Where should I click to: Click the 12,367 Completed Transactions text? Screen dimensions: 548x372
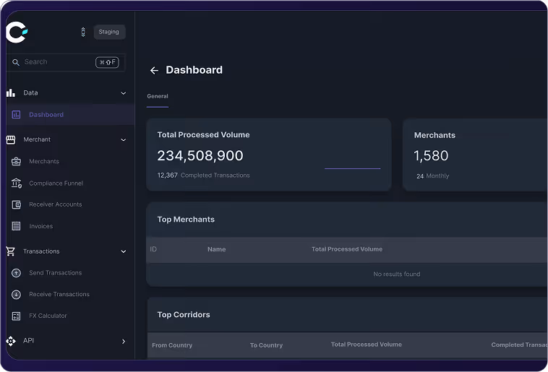(203, 176)
